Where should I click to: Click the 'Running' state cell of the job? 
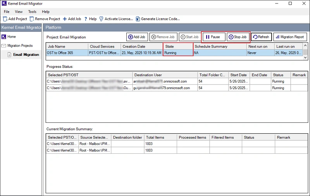178,53
